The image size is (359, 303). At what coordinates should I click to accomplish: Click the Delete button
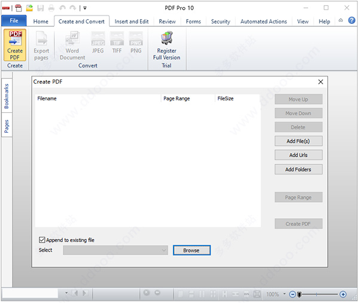pyautogui.click(x=299, y=127)
